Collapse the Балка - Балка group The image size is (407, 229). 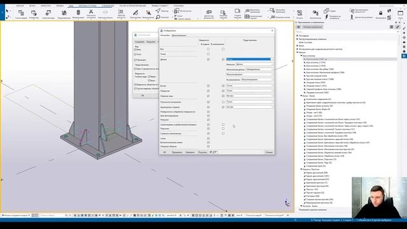[301, 96]
